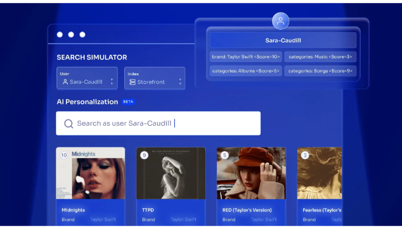Select the Sara-Caudill profile header
This screenshot has width=402, height=229.
283,40
